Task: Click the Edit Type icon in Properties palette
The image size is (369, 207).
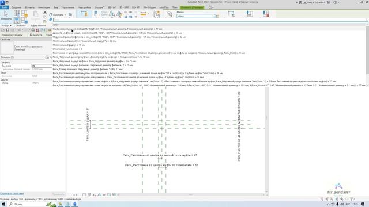Action: [x=47, y=57]
